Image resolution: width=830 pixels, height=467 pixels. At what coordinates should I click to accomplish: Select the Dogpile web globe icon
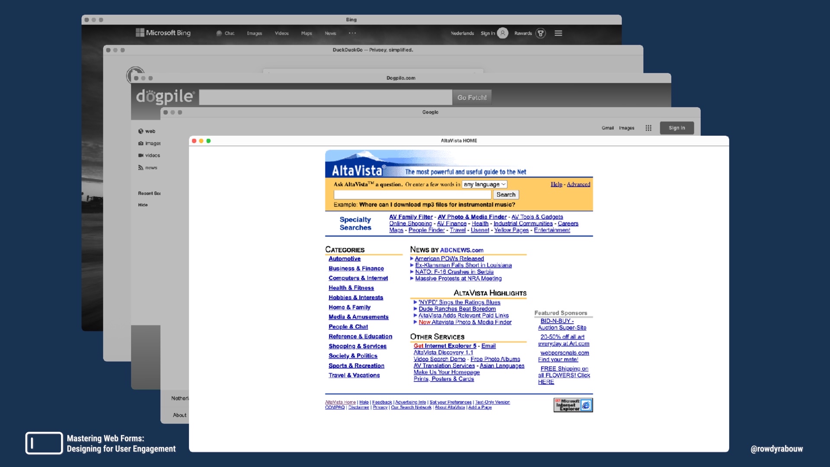point(140,131)
